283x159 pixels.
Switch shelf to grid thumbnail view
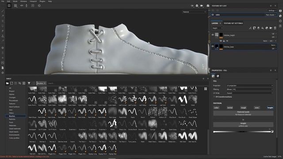206,89
